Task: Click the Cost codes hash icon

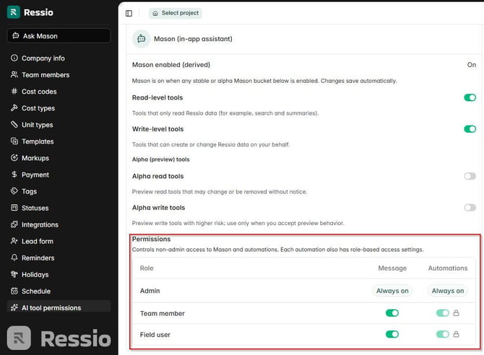Action: (x=14, y=92)
